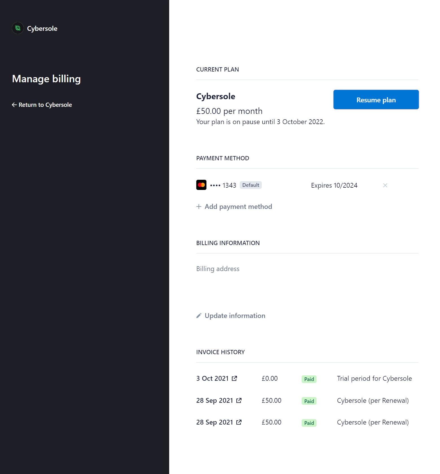Click the pencil icon for updating information
Image resolution: width=440 pixels, height=474 pixels.
tap(199, 316)
